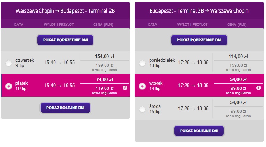Select środa 15 lip radio button

click(142, 109)
